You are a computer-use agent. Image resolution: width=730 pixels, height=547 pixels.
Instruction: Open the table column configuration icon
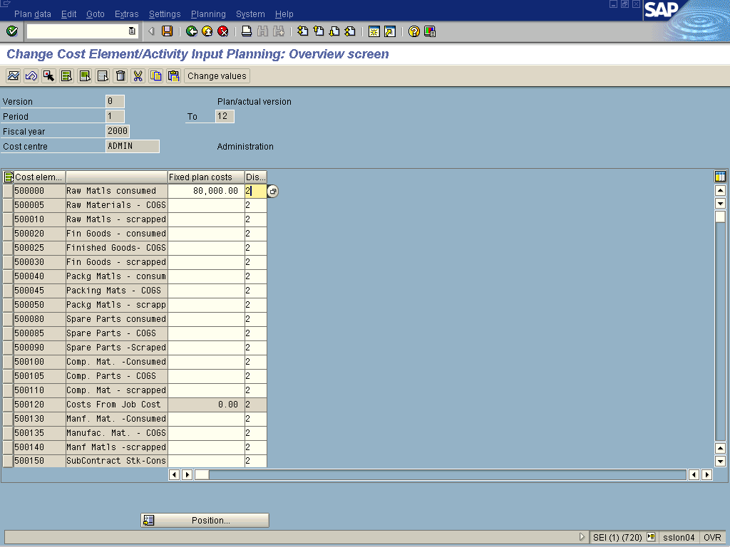click(x=720, y=177)
